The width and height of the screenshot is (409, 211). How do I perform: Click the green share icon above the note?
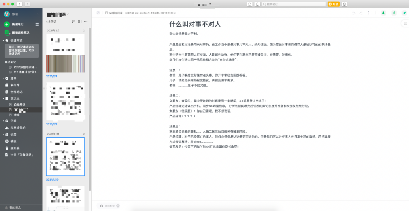pyautogui.click(x=394, y=13)
